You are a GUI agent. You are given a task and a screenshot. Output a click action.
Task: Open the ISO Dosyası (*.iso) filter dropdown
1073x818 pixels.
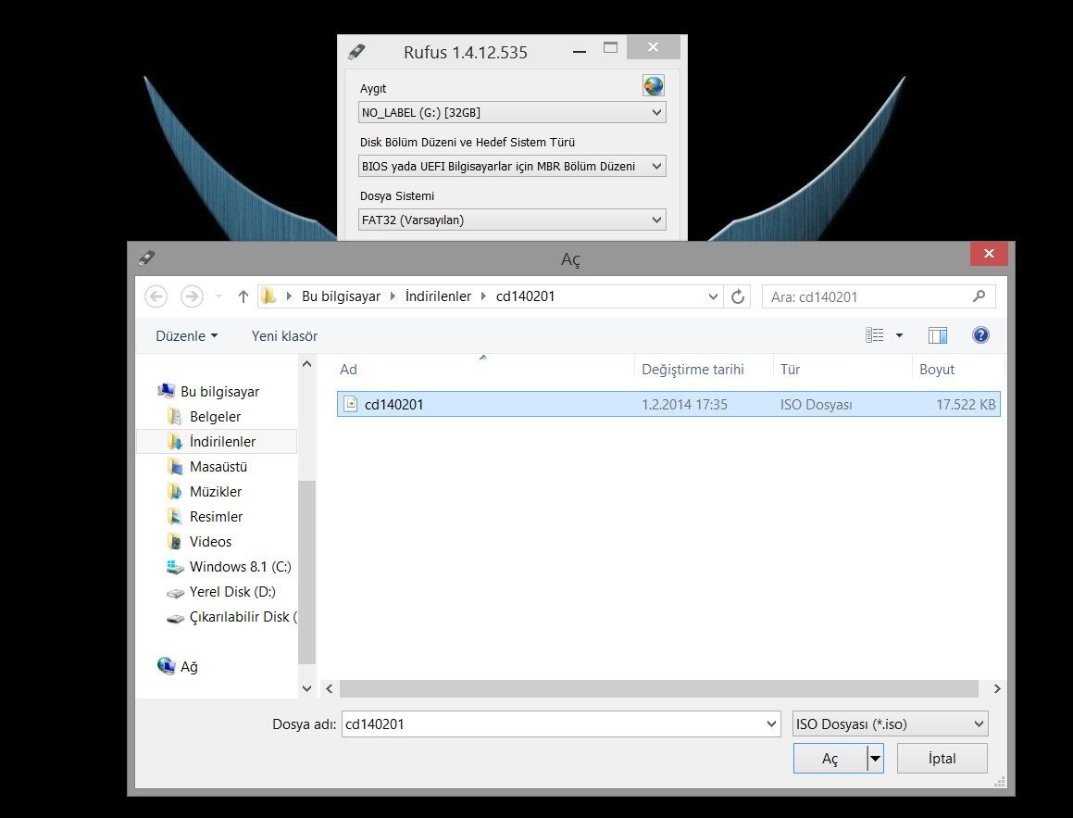point(891,724)
